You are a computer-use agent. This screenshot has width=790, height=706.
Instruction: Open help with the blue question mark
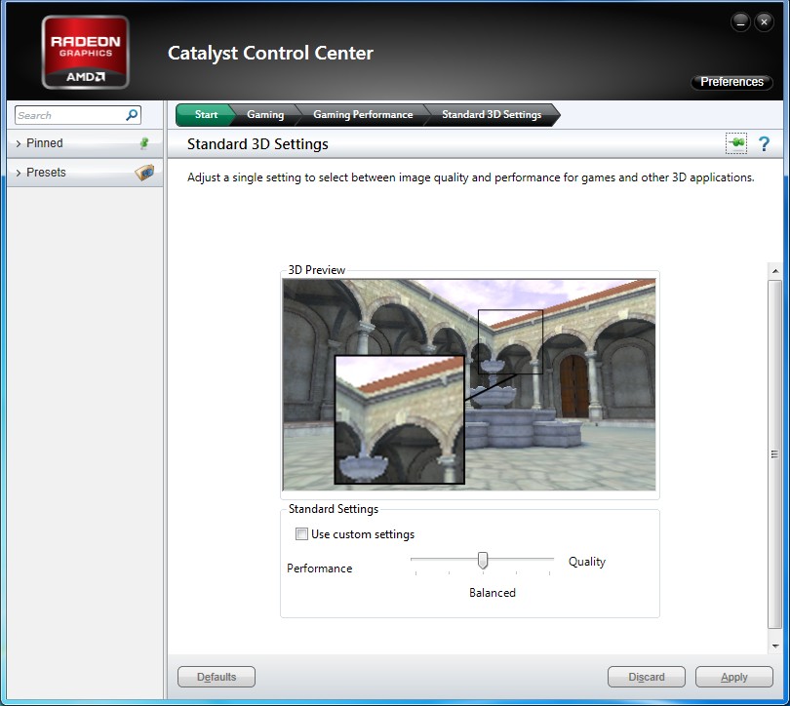point(764,144)
